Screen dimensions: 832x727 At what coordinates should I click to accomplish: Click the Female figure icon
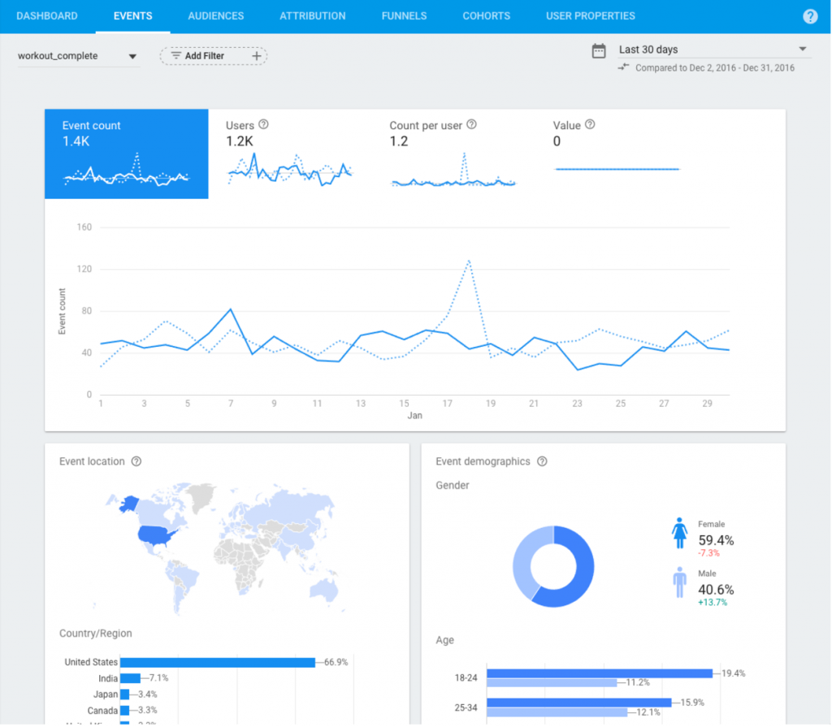679,534
